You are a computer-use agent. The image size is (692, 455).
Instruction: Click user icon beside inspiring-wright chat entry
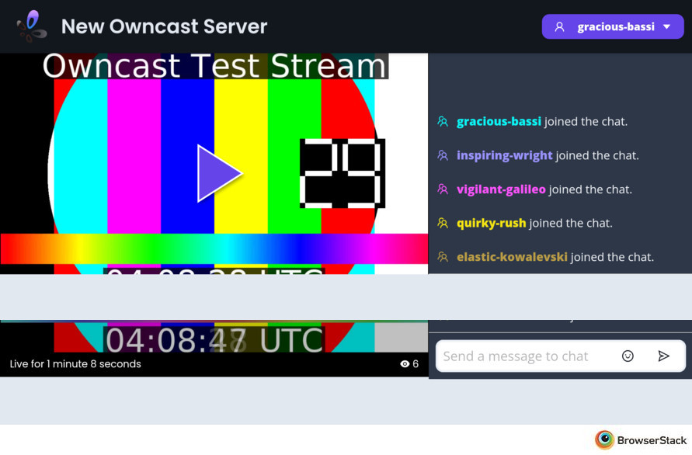coord(443,155)
